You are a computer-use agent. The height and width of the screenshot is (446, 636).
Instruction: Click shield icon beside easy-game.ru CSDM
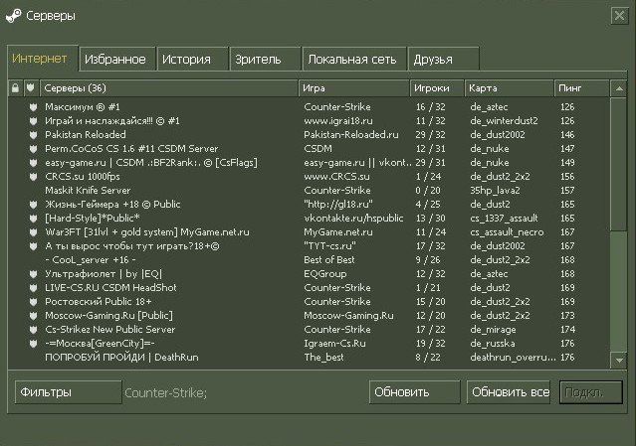[x=33, y=163]
